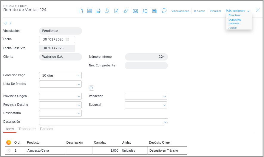
Task: Choose Reactivar in the Más acciones menu
Action: (234, 15)
